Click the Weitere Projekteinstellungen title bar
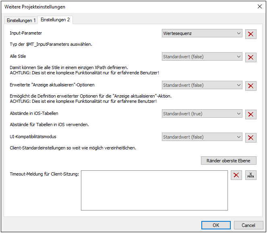The height and width of the screenshot is (233, 267). tap(121, 7)
